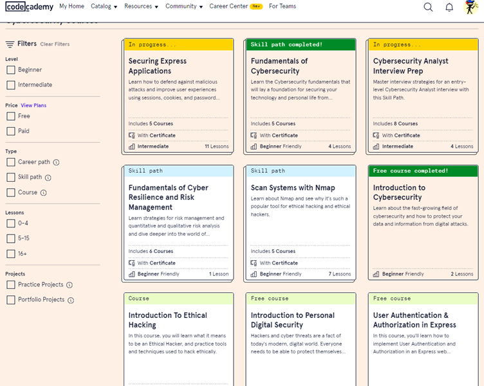The image size is (484, 386).
Task: Click 'In progress...' banner on Securing Express card
Action: pyautogui.click(x=179, y=45)
